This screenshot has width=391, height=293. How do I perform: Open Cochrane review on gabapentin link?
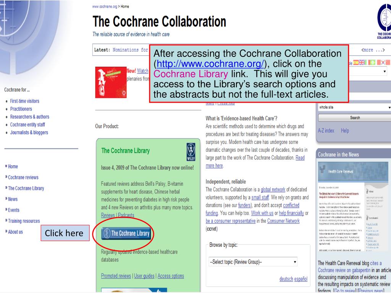tap(344, 270)
